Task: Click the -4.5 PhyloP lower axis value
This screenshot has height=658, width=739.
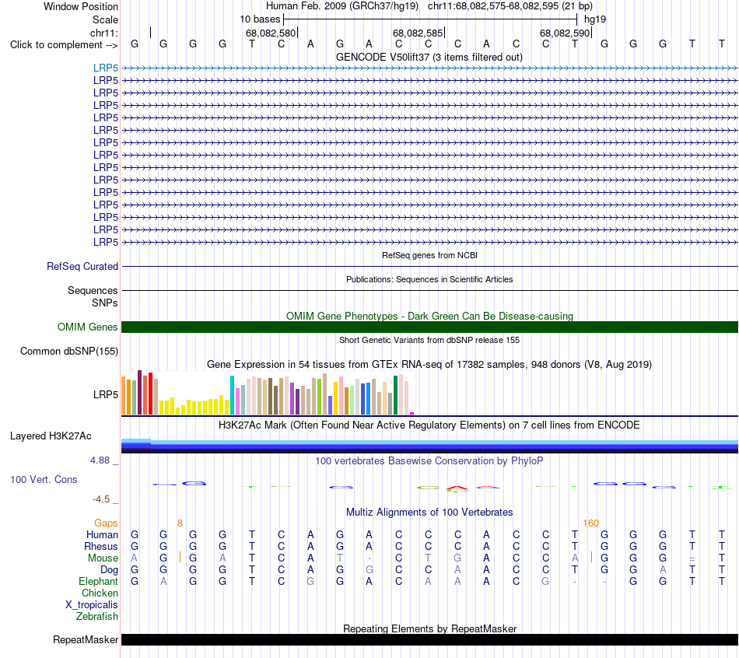Action: (x=101, y=499)
